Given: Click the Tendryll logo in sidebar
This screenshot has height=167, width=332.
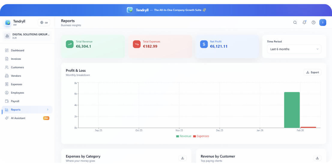Looking at the screenshot, I should coord(8,23).
